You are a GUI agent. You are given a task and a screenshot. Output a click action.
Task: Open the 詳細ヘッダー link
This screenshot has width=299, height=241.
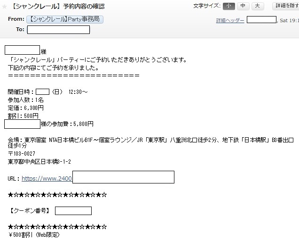230,21
